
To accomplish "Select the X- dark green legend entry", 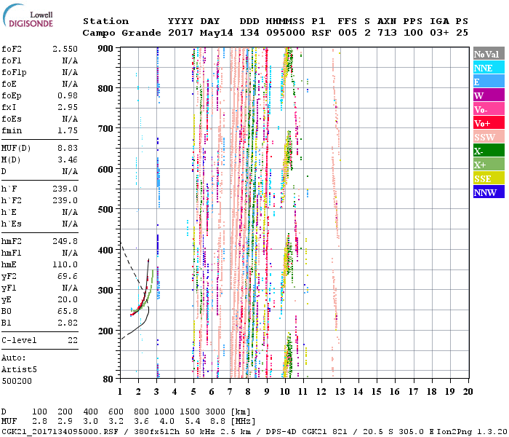I will click(x=487, y=151).
